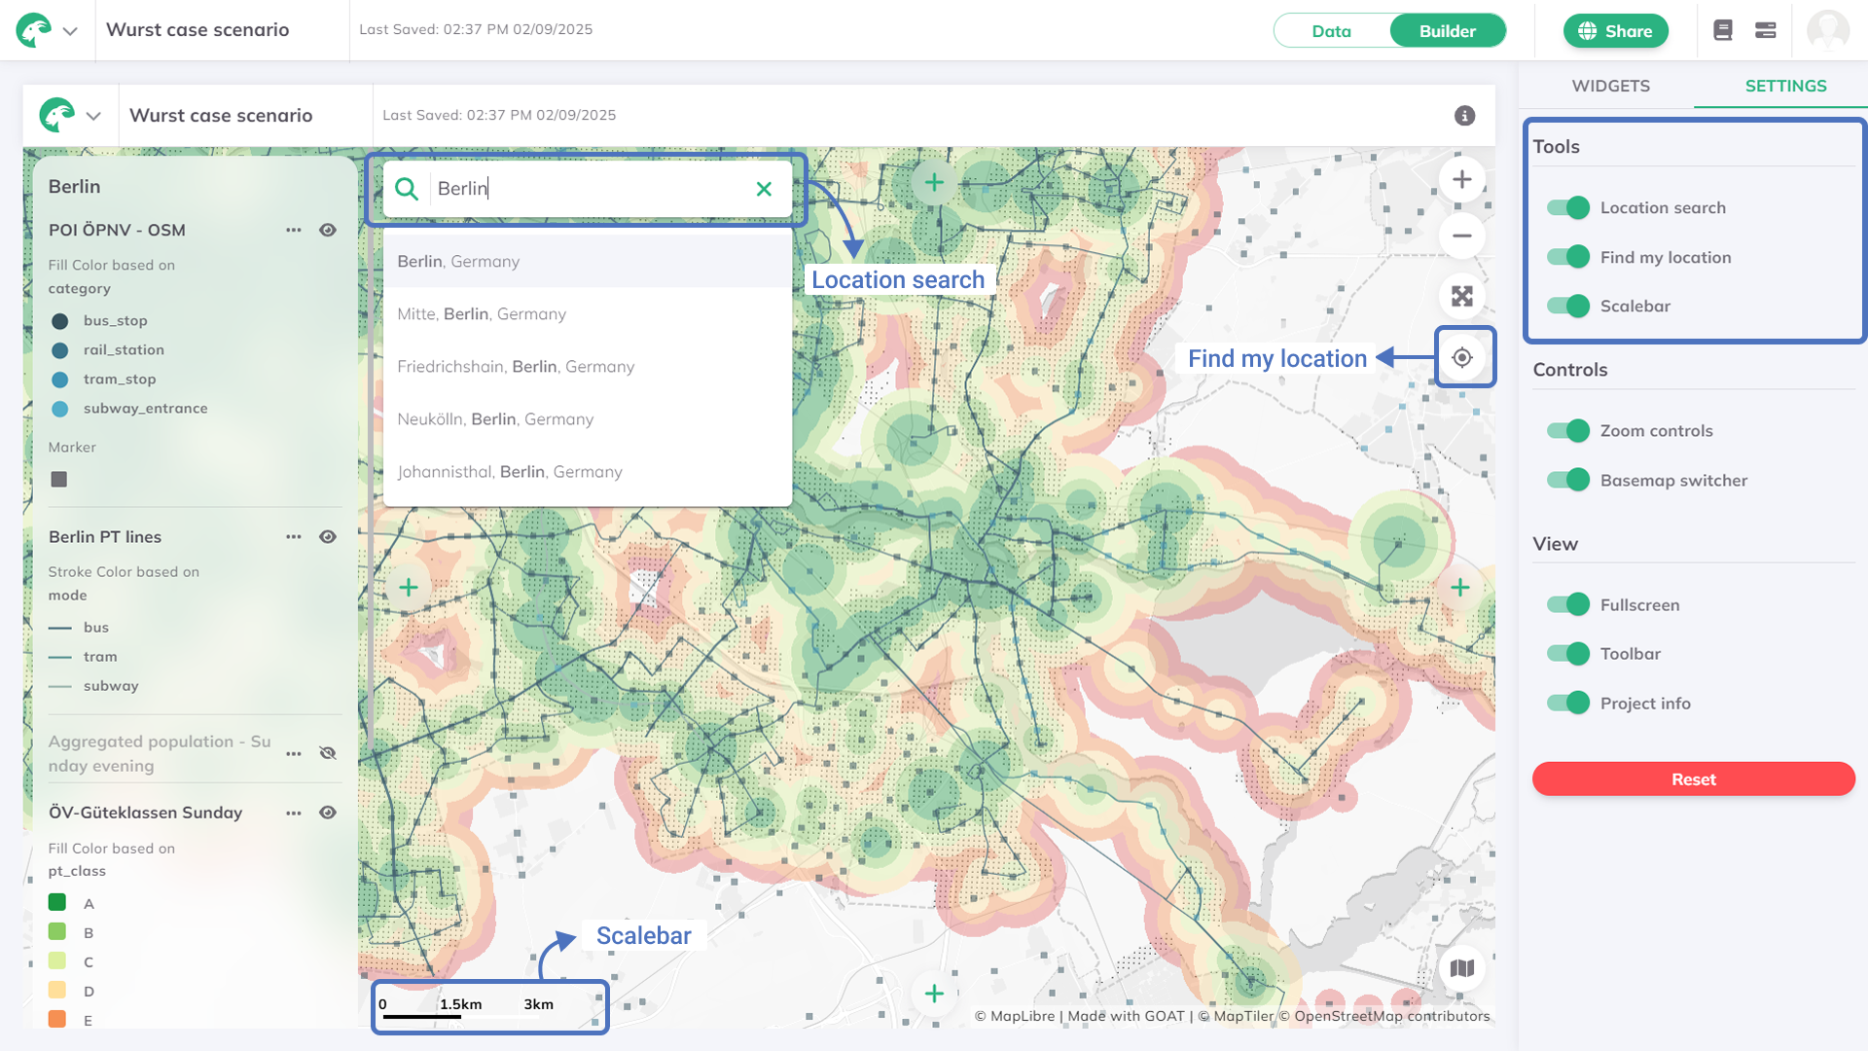1868x1051 pixels.
Task: Clear the Berlin search with X icon
Action: pos(764,189)
